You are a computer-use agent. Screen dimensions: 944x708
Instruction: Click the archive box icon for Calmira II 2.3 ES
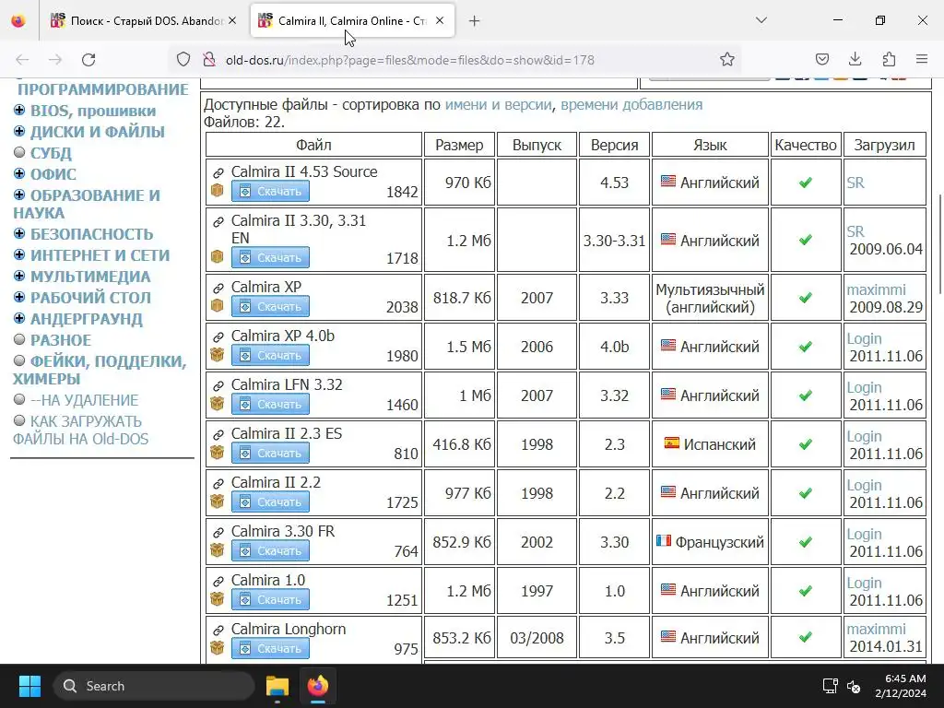pyautogui.click(x=218, y=452)
